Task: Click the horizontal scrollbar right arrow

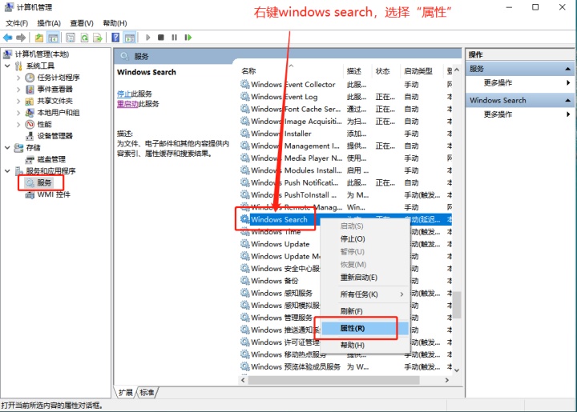Action: point(447,380)
